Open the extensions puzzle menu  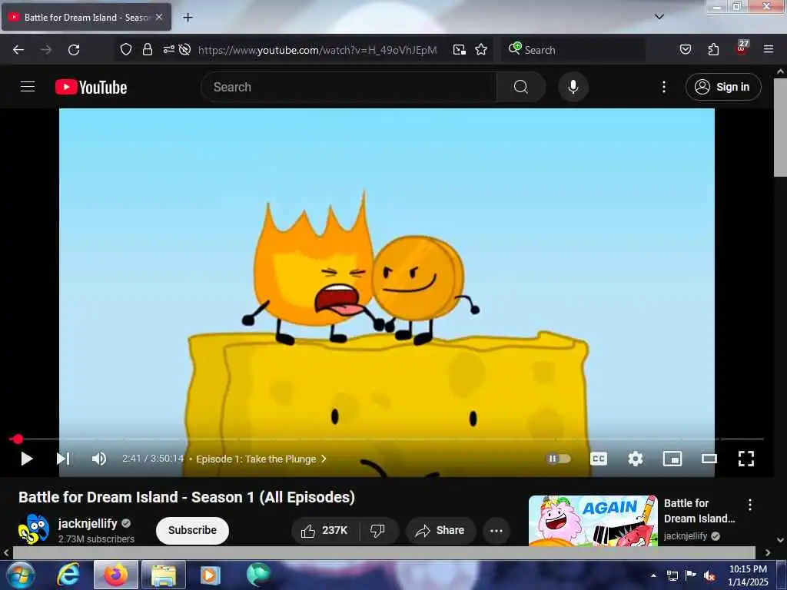pyautogui.click(x=713, y=49)
